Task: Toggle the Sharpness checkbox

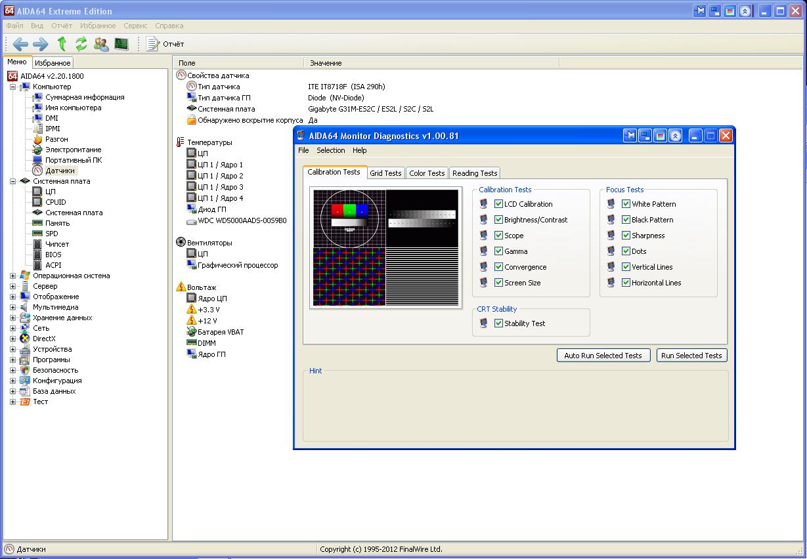Action: (x=626, y=236)
